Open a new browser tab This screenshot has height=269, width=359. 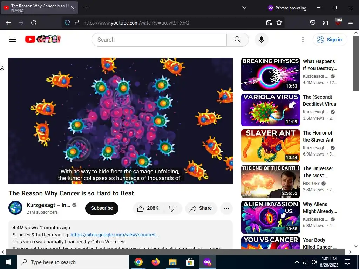86,8
